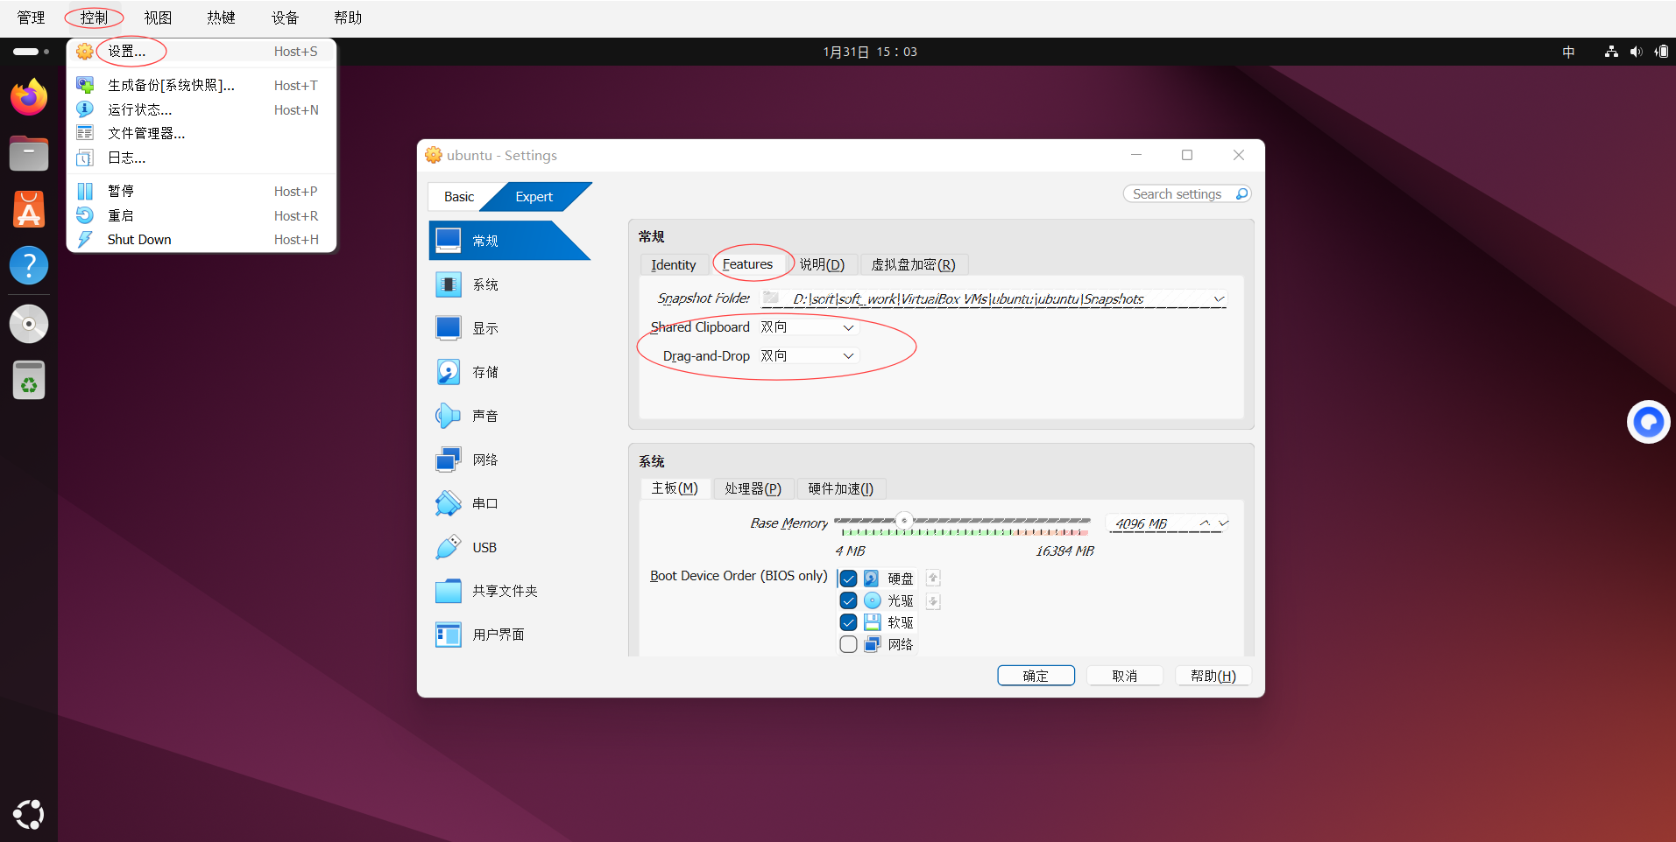Open the 热键 menu

[221, 18]
